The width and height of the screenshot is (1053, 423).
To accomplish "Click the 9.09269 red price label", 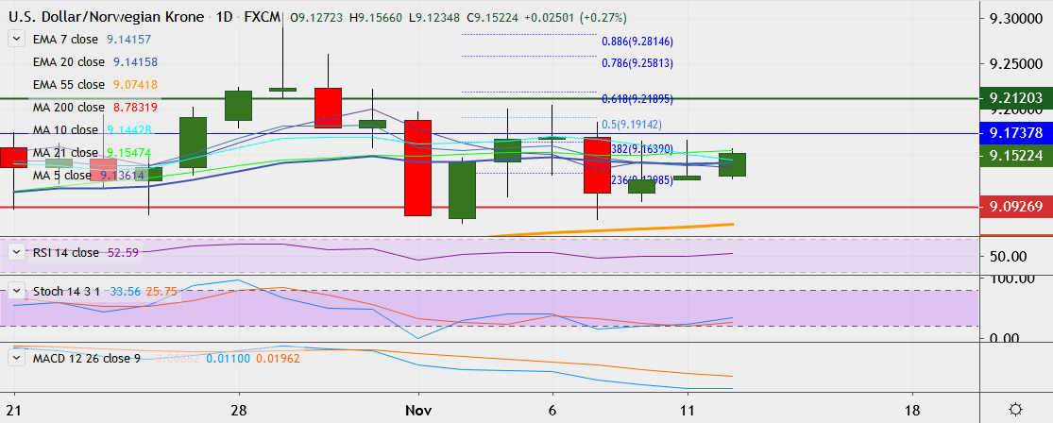I will tap(1015, 208).
